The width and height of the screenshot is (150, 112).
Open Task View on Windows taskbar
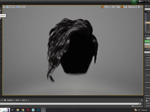12,110
